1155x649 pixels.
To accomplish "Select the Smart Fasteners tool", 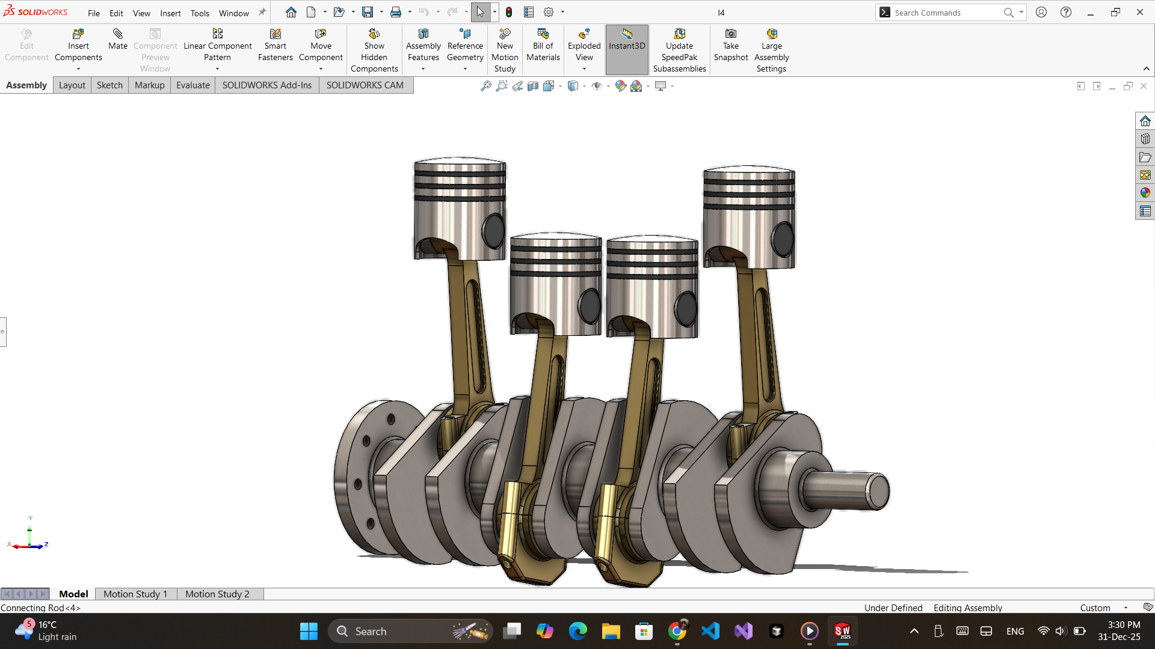I will (276, 46).
